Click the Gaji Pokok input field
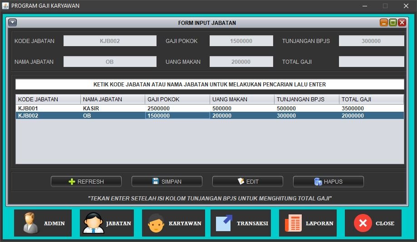 241,41
